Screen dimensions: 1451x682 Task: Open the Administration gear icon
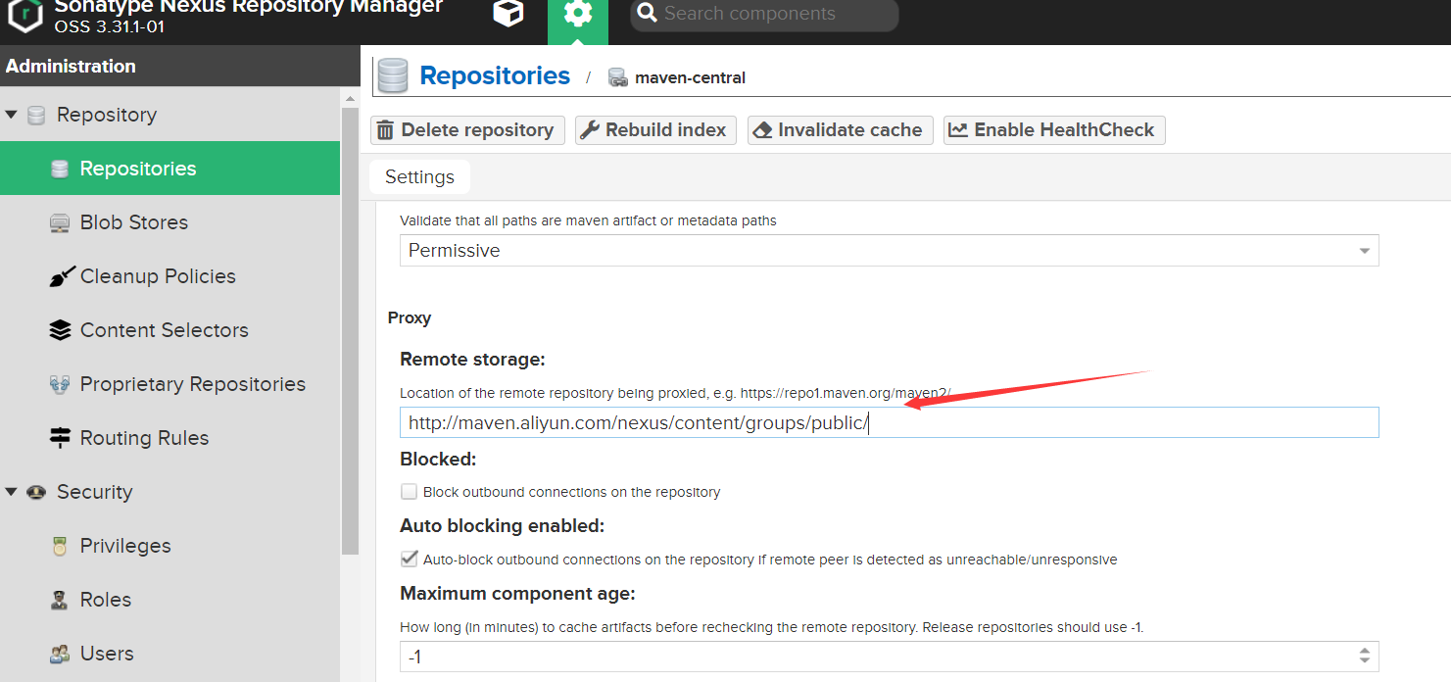(x=578, y=14)
